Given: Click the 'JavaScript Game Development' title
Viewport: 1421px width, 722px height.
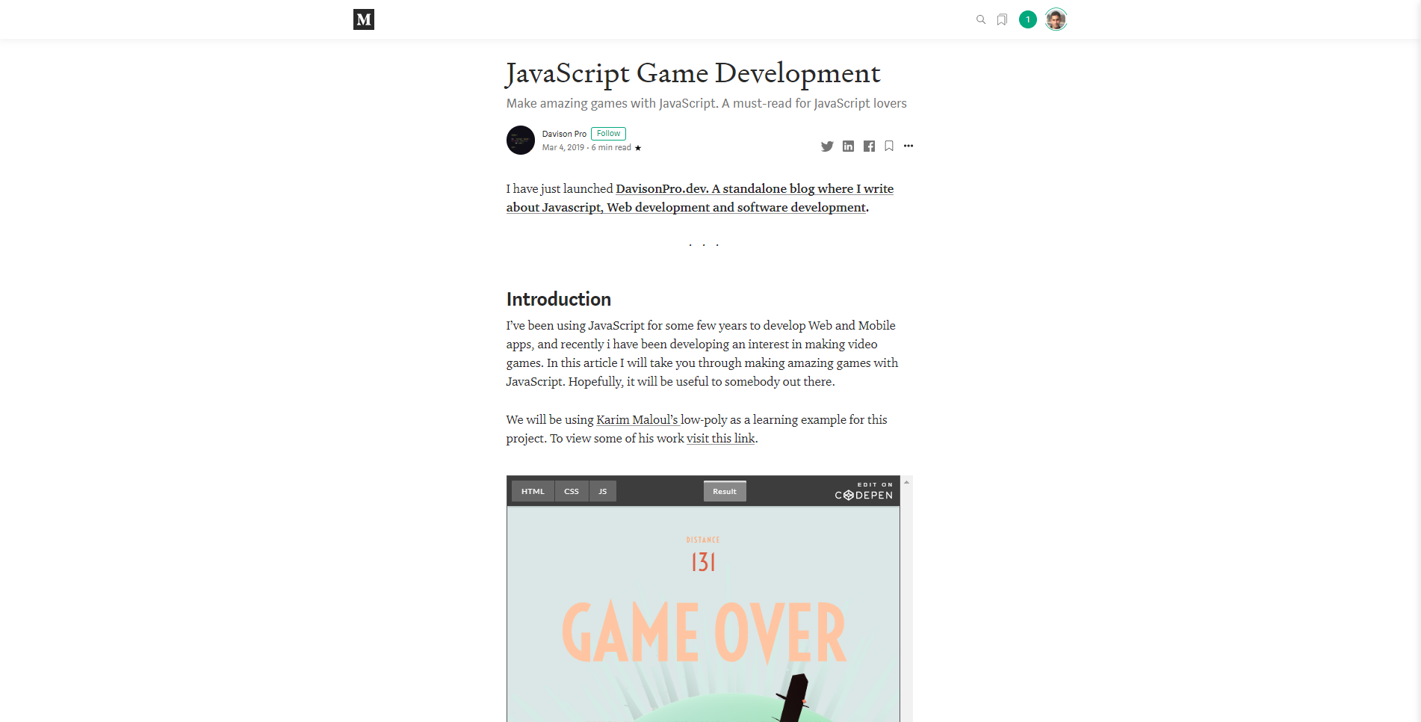Looking at the screenshot, I should tap(693, 73).
